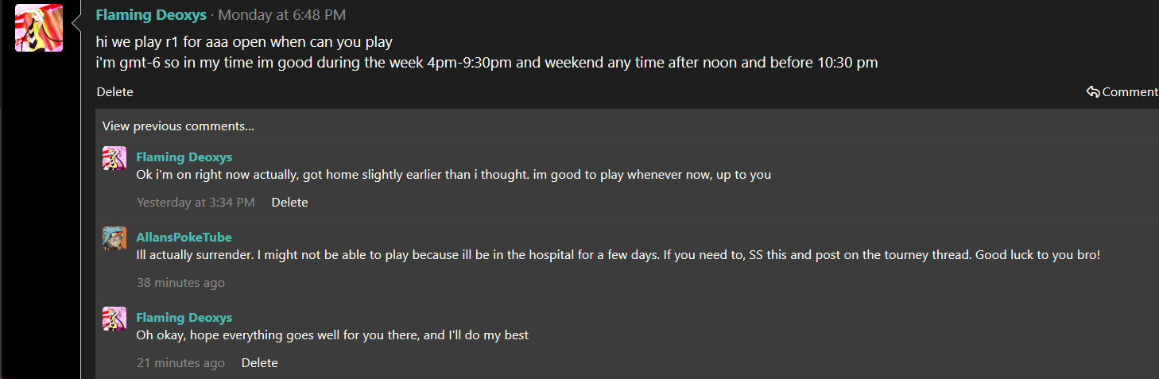This screenshot has width=1159, height=379.
Task: Click AllansPokeTube's surrender comment text
Action: (618, 255)
